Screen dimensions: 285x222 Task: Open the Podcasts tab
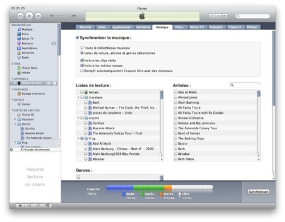tap(216, 27)
